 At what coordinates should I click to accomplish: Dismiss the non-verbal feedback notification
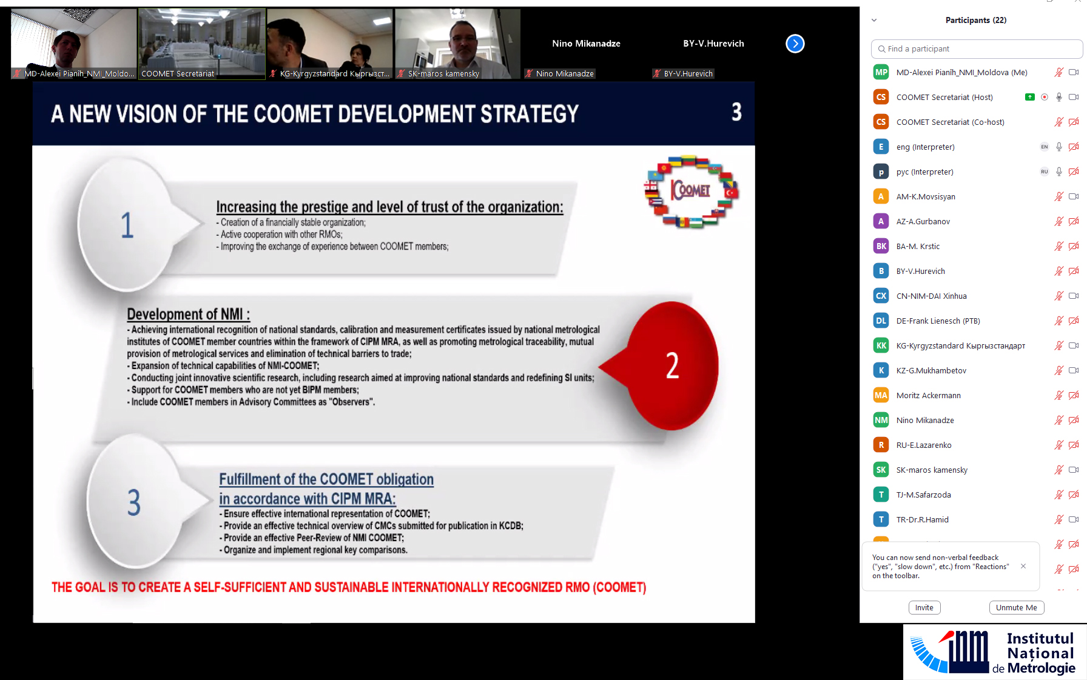(1023, 566)
